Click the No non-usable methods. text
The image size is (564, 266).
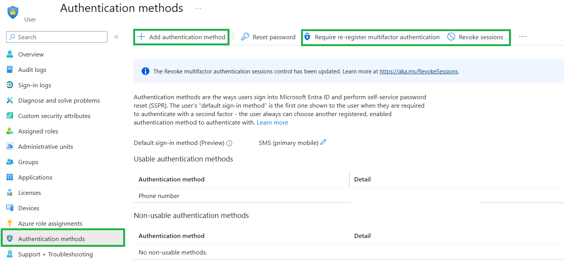[x=173, y=252]
